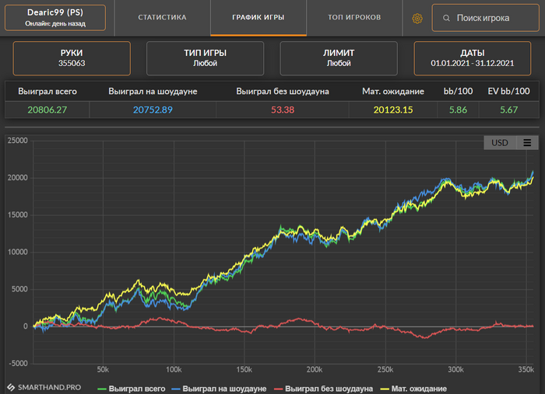Click the Руки hands count button

coord(72,58)
